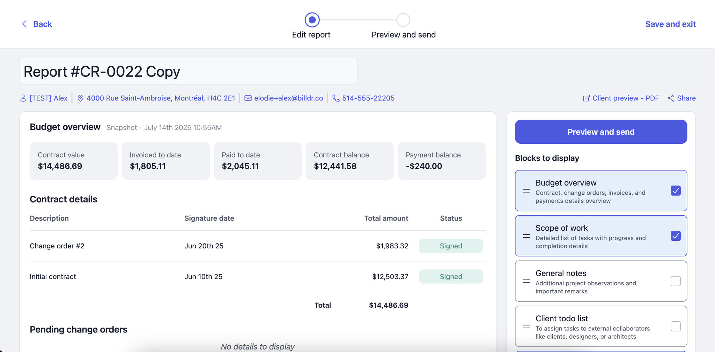Click the Snapshot July 14th 2025 timestamp
Image resolution: width=715 pixels, height=352 pixels.
164,128
